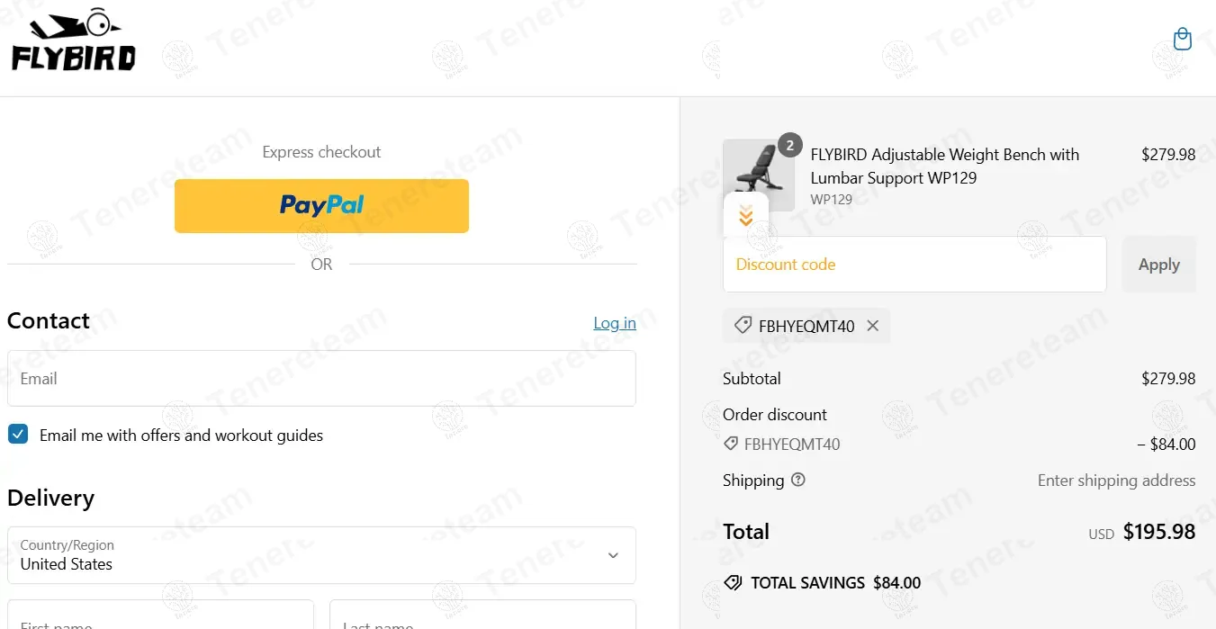Remove the FBHYEQMT40 discount code tag
1216x629 pixels.
tap(872, 326)
